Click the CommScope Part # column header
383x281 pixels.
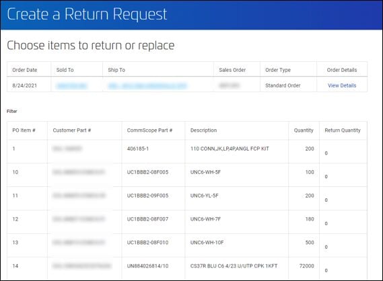click(149, 130)
